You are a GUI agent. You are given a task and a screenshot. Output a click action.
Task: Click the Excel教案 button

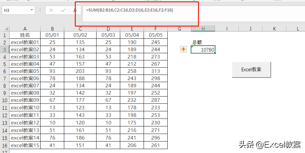(x=251, y=70)
